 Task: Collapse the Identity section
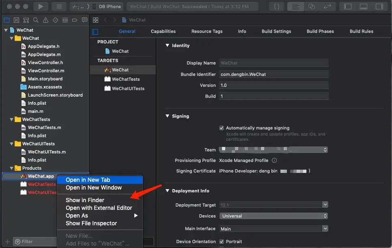[x=167, y=45]
